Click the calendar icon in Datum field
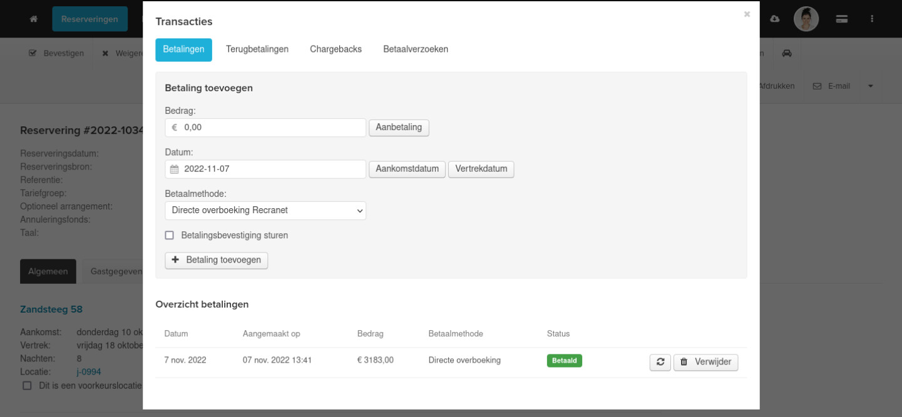Screen dimensions: 902x417 tap(175, 169)
